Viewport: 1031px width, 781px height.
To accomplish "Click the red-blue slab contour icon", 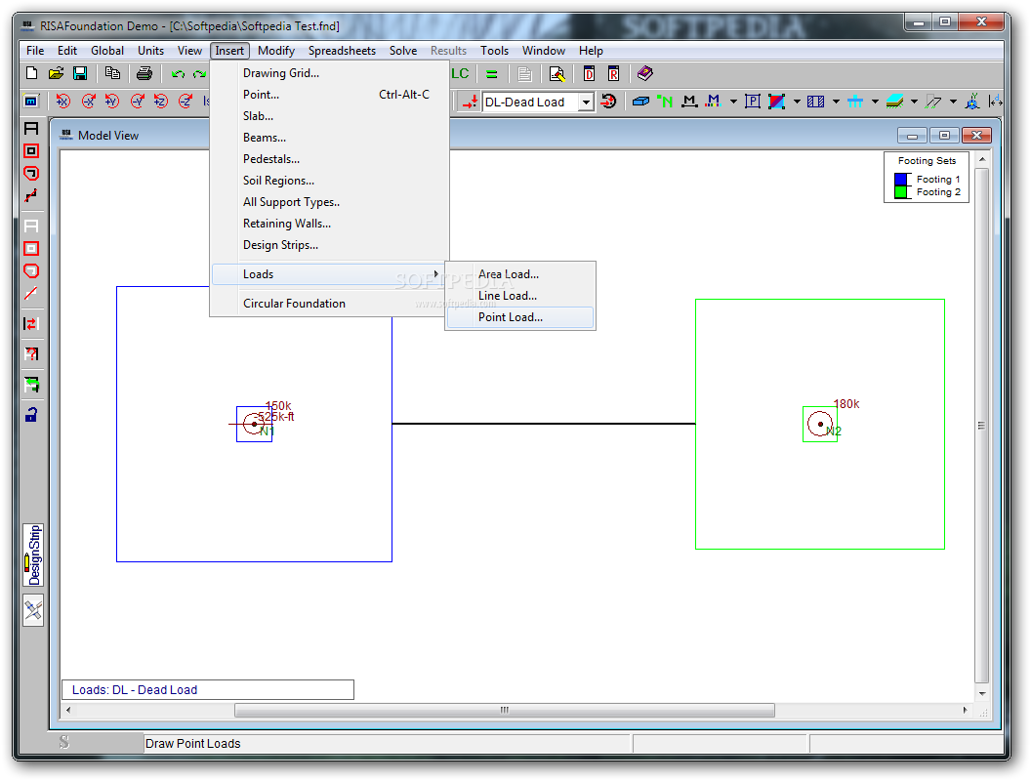I will pos(776,102).
